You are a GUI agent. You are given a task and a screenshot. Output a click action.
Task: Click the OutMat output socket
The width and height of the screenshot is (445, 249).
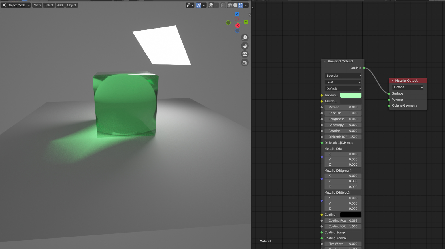point(364,68)
